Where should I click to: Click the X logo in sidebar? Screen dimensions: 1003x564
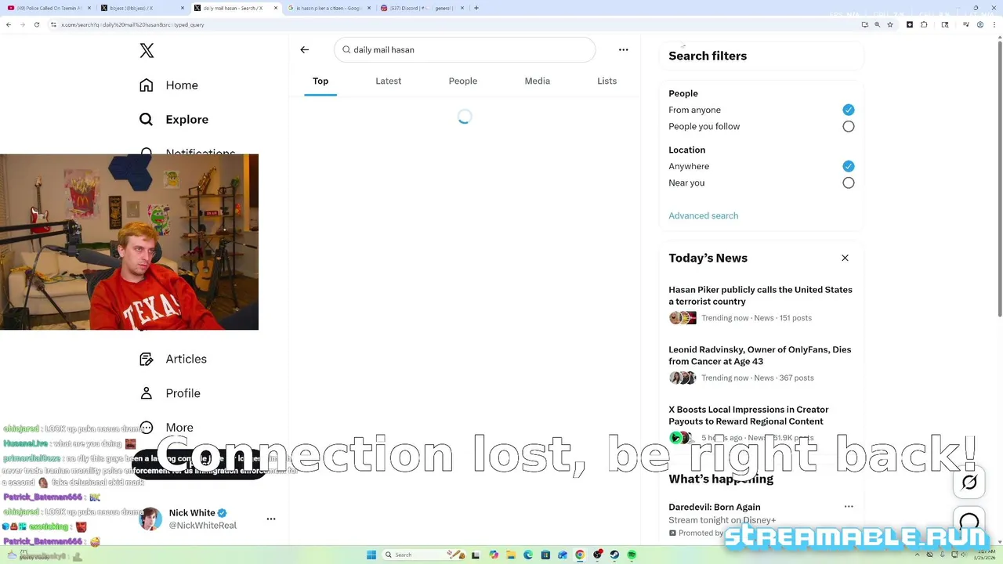click(147, 51)
